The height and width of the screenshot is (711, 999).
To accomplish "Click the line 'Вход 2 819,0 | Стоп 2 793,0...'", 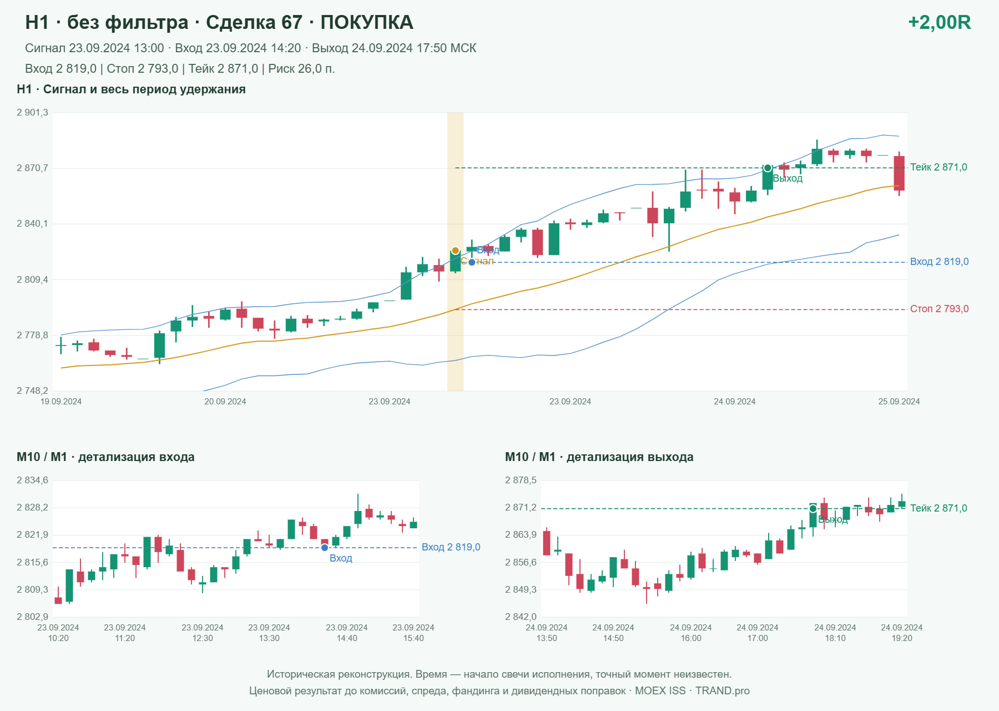I will coord(180,69).
